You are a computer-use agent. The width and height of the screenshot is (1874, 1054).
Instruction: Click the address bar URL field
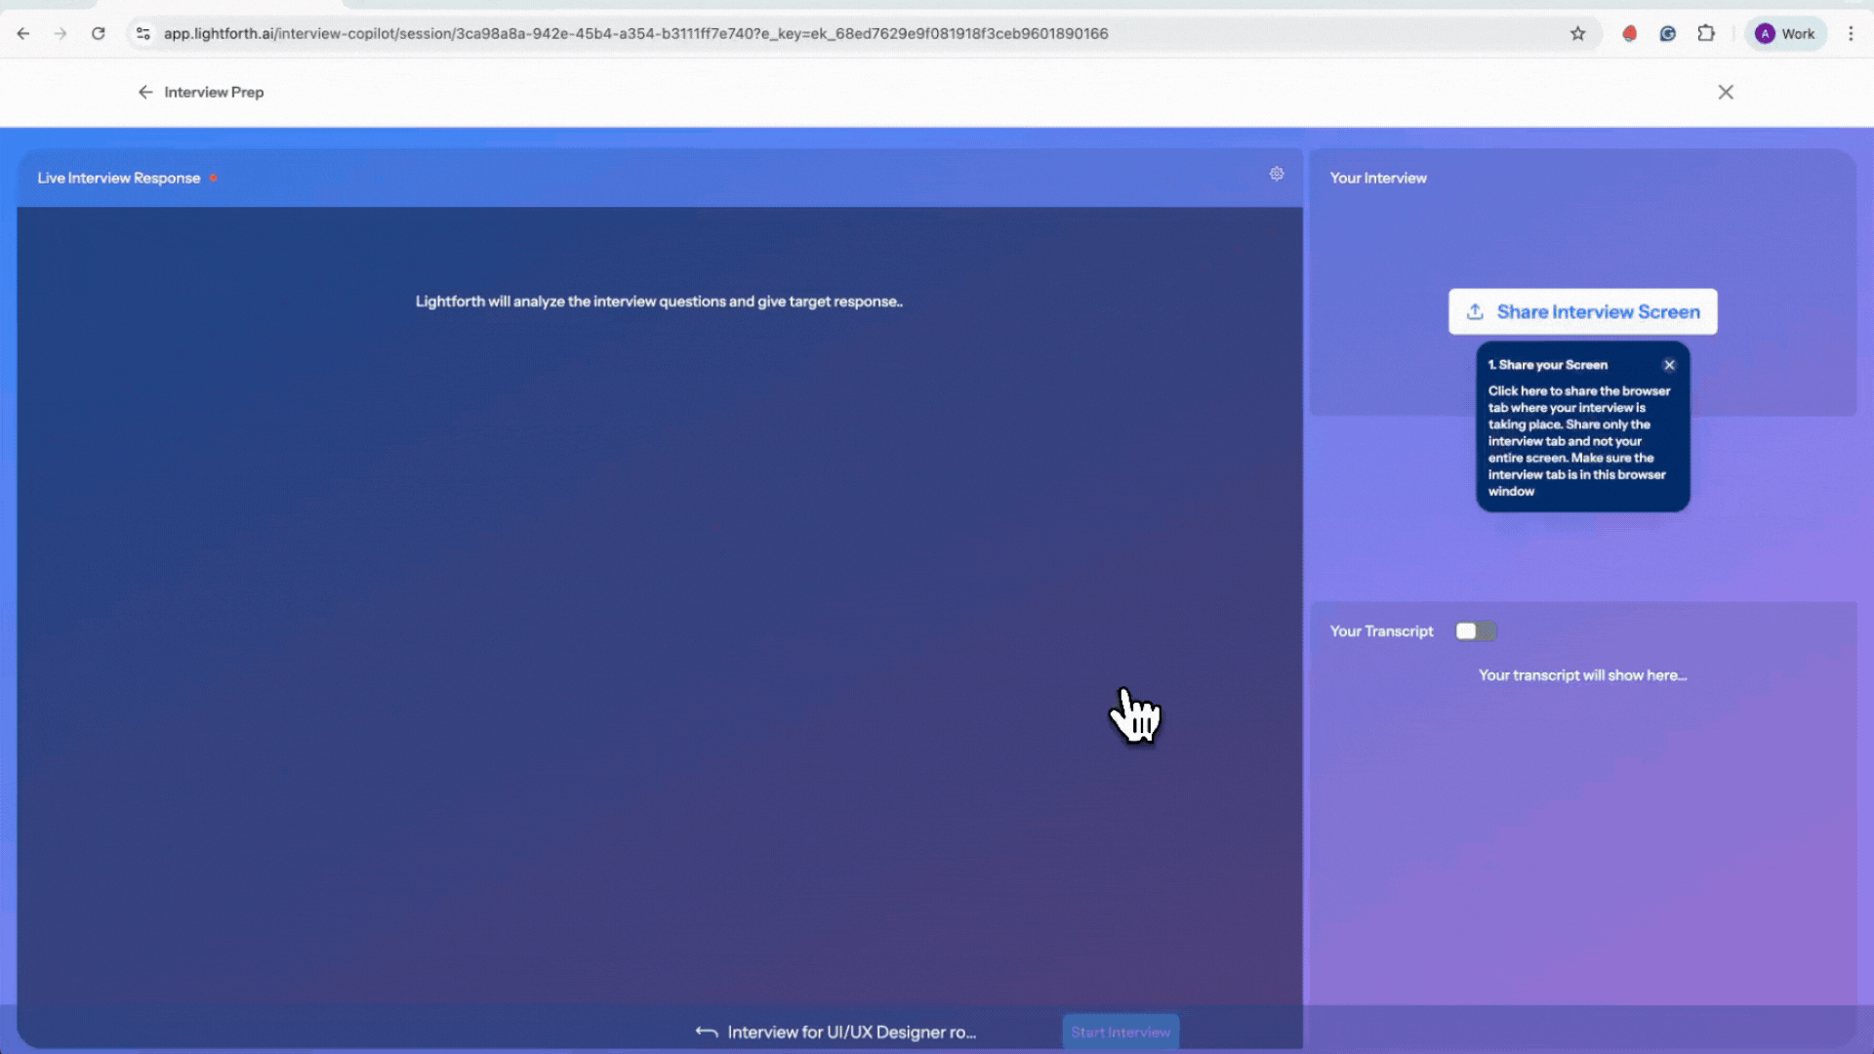tap(634, 33)
